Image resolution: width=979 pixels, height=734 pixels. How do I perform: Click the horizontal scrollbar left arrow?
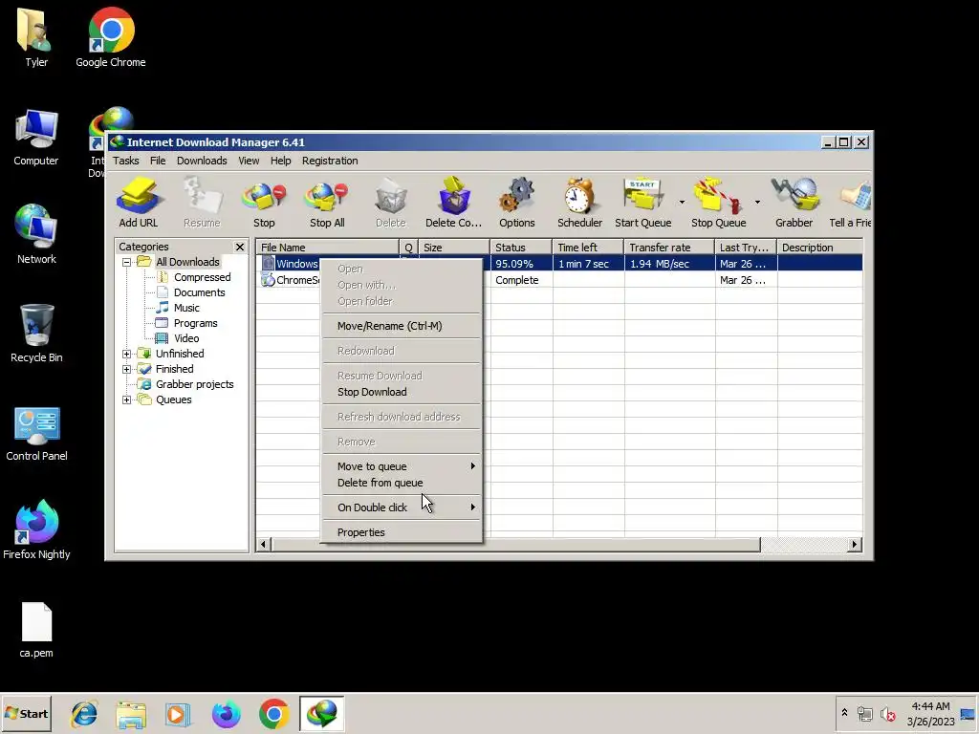click(x=263, y=544)
